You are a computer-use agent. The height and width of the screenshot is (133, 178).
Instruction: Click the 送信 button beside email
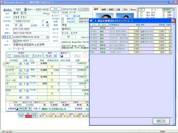click(x=5, y=37)
